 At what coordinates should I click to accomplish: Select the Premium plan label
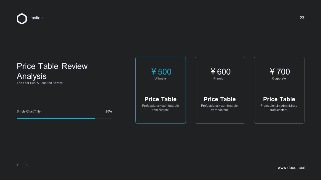(x=220, y=78)
